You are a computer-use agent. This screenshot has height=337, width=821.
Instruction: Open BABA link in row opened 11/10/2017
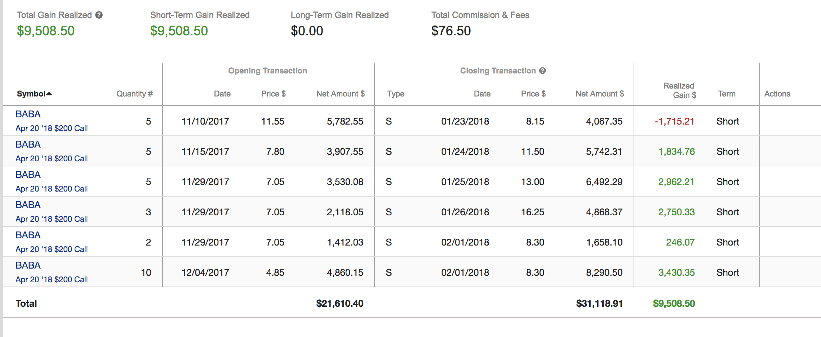(x=28, y=114)
